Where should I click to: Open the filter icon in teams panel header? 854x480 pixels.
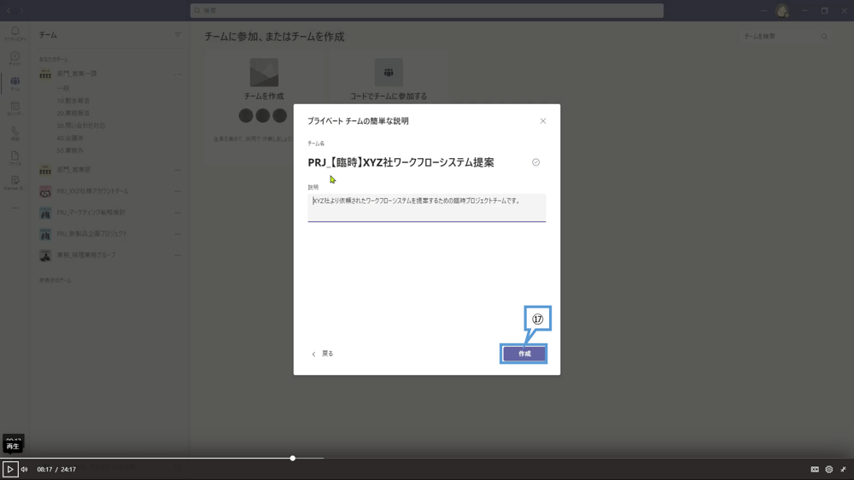click(178, 35)
